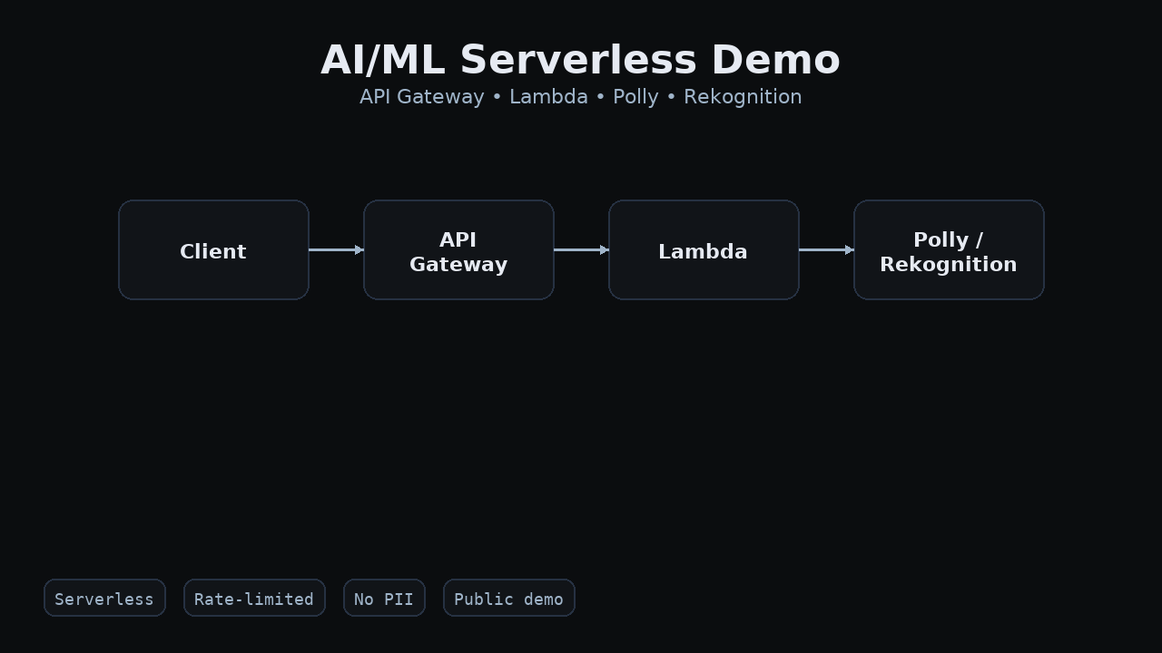Click the Serverless tag badge
The width and height of the screenshot is (1162, 653).
pos(104,599)
